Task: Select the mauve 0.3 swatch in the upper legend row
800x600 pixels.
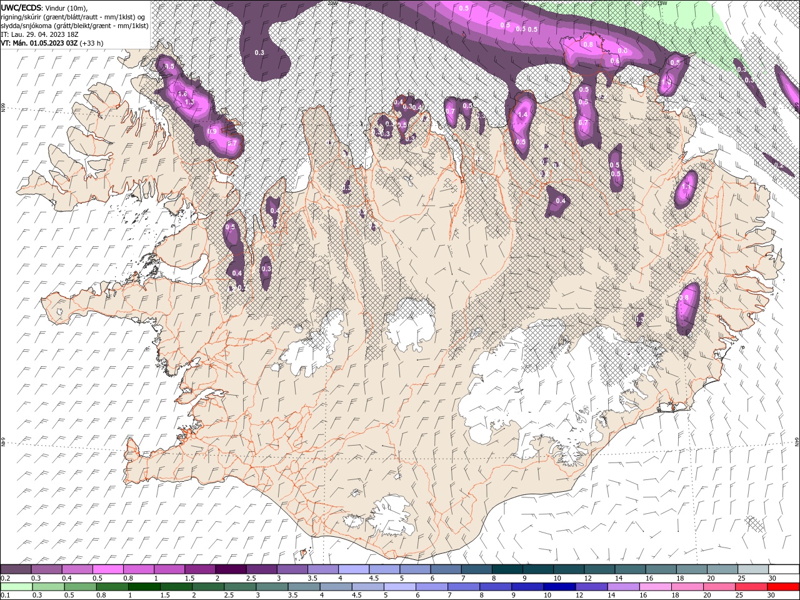Action: [46, 569]
